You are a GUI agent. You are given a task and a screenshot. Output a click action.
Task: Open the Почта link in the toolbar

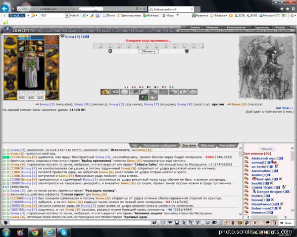pos(109,15)
